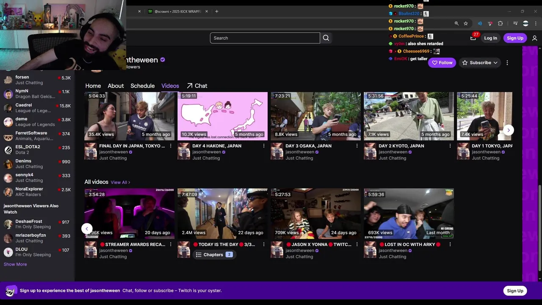Open browser zoom magnifier icon
This screenshot has height=305, width=542.
[x=456, y=24]
